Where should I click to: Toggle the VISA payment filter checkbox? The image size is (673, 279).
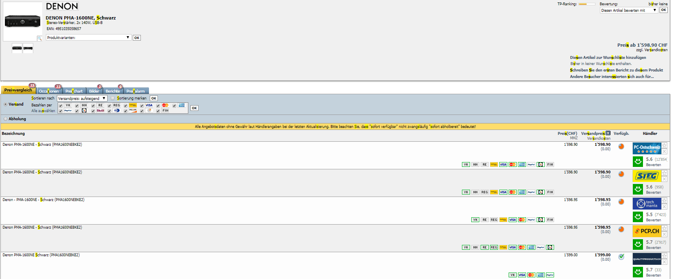tap(142, 106)
